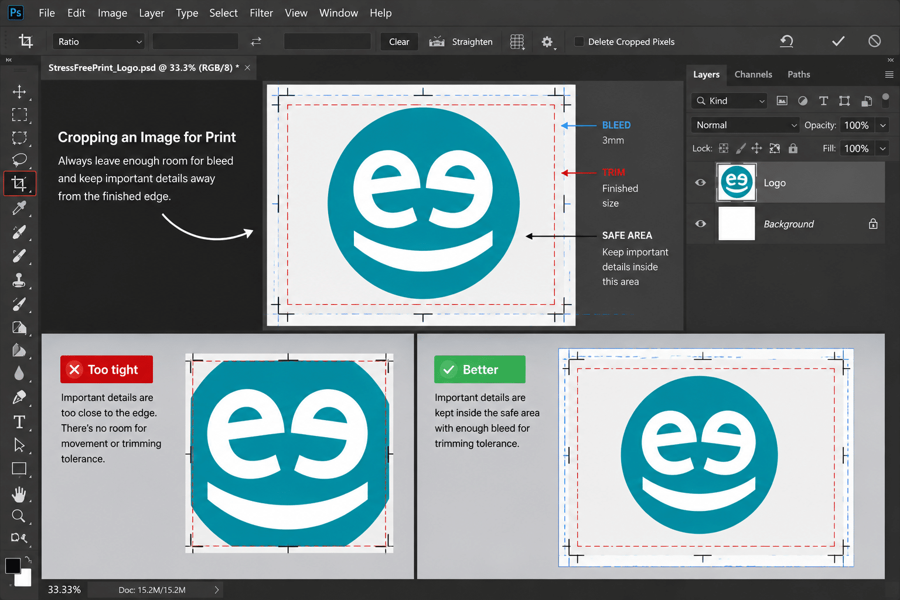Open the File menu
The height and width of the screenshot is (600, 900).
(x=47, y=13)
